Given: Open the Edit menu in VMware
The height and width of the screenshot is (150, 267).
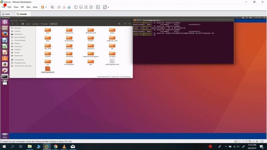Looking at the screenshot, I should pyautogui.click(x=9, y=7).
